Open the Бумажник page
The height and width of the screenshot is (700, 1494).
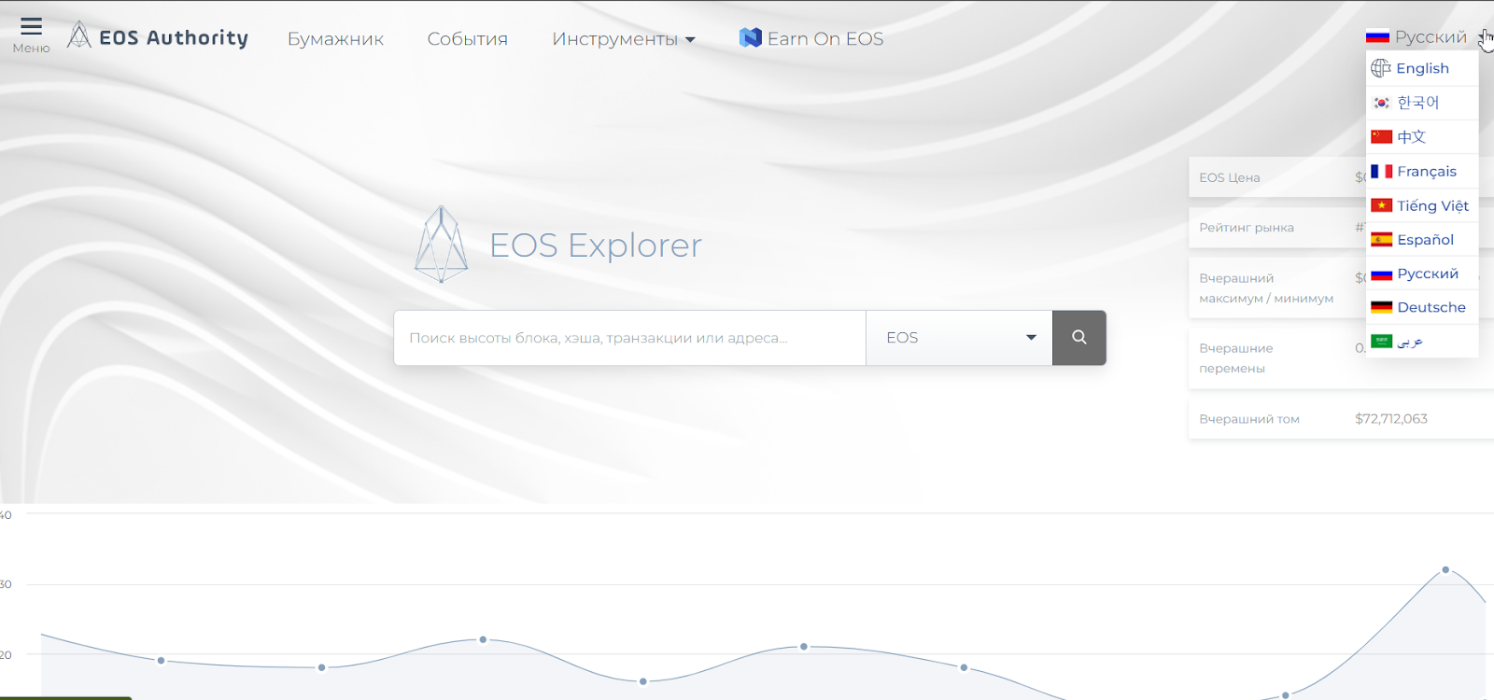335,39
